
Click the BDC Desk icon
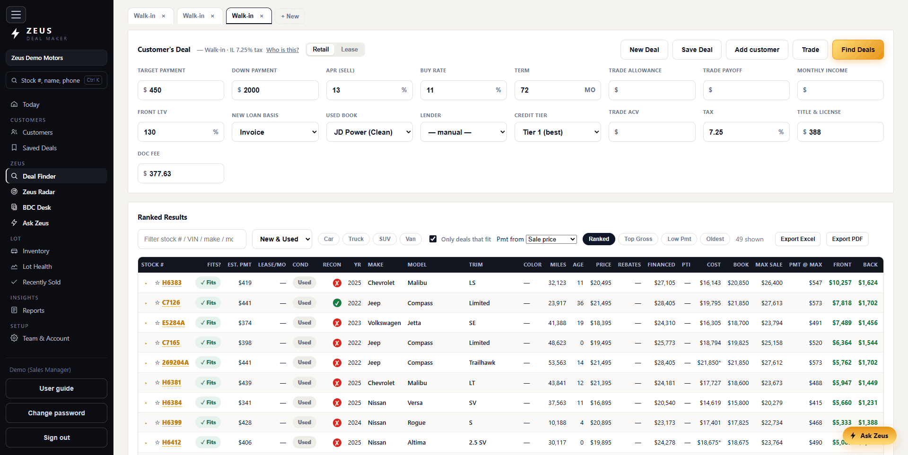tap(14, 207)
